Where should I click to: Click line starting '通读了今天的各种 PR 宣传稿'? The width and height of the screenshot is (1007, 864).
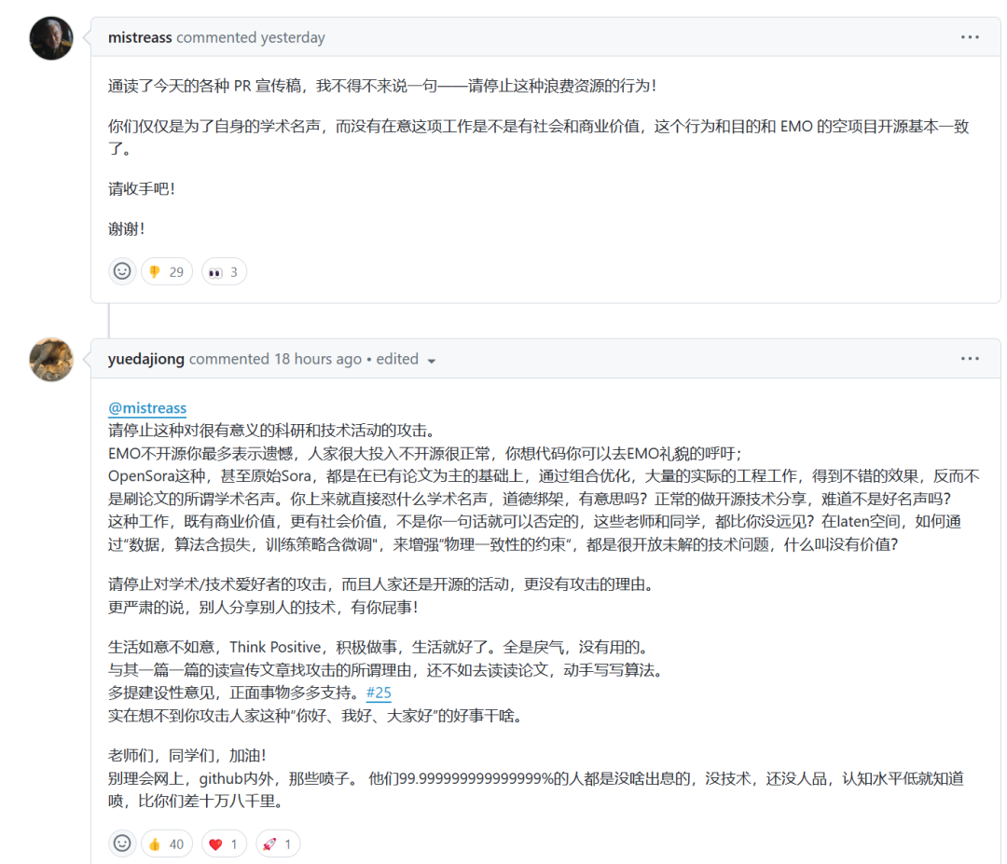tap(382, 86)
